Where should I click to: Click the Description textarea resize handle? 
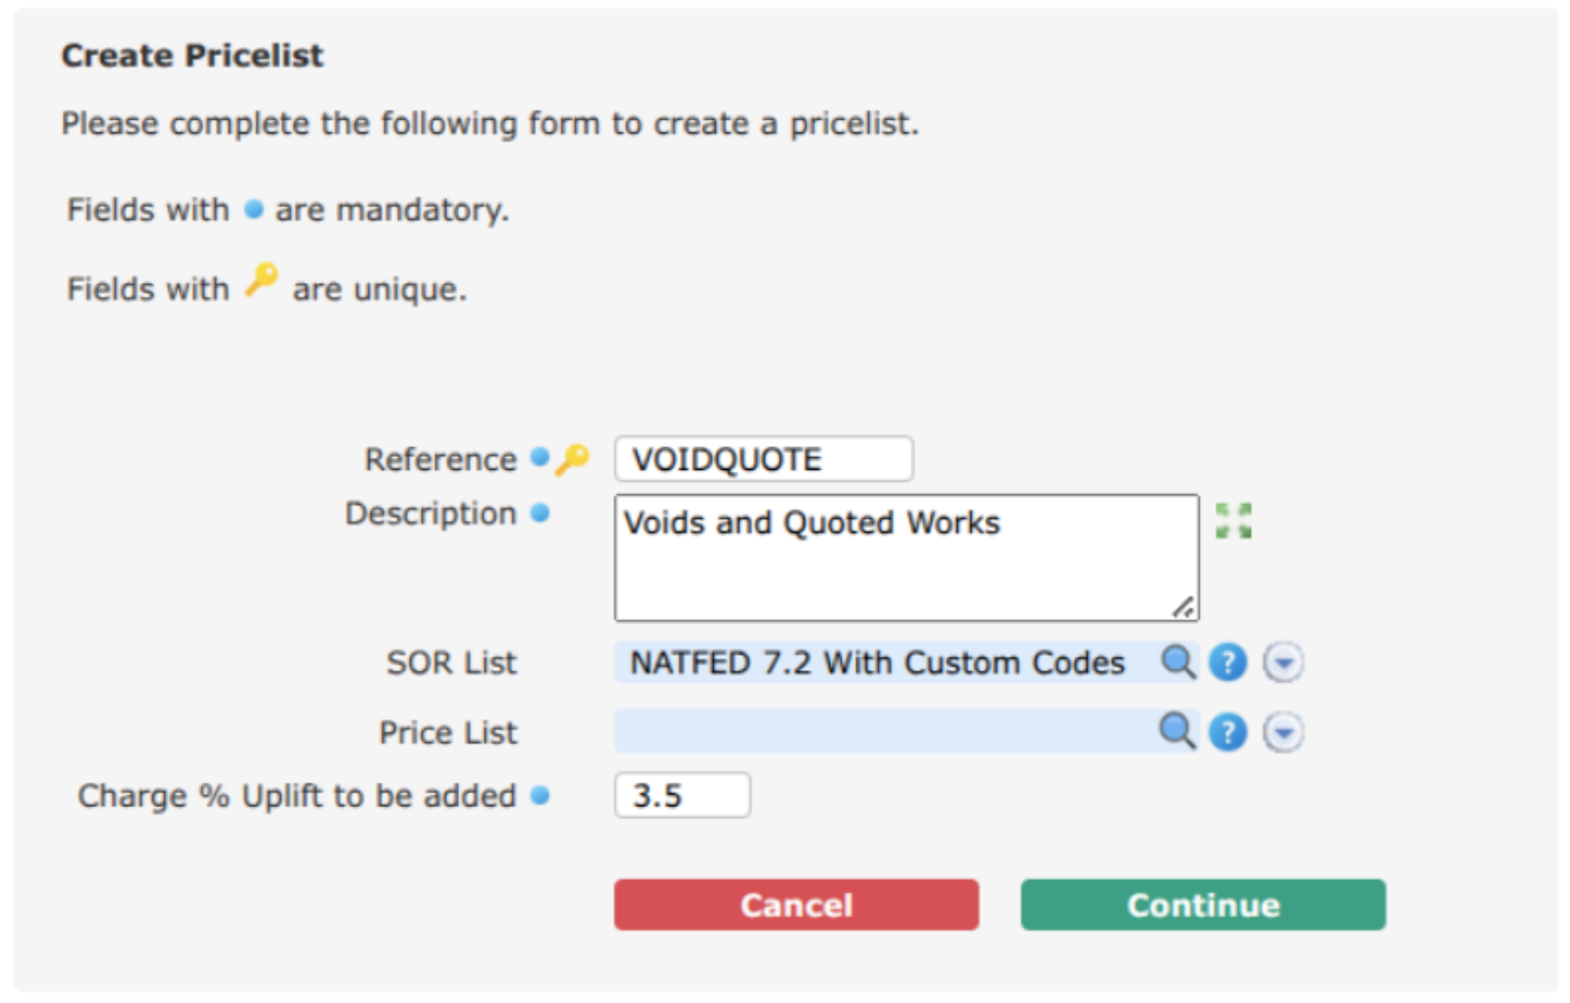[x=1183, y=608]
